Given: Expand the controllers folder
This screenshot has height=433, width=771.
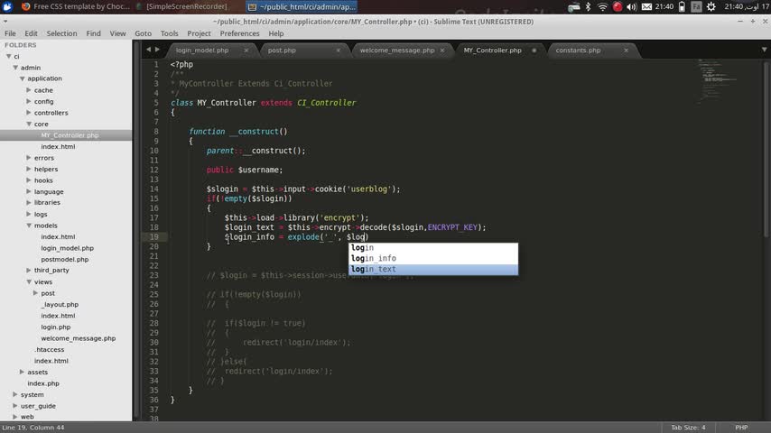Looking at the screenshot, I should [x=29, y=113].
